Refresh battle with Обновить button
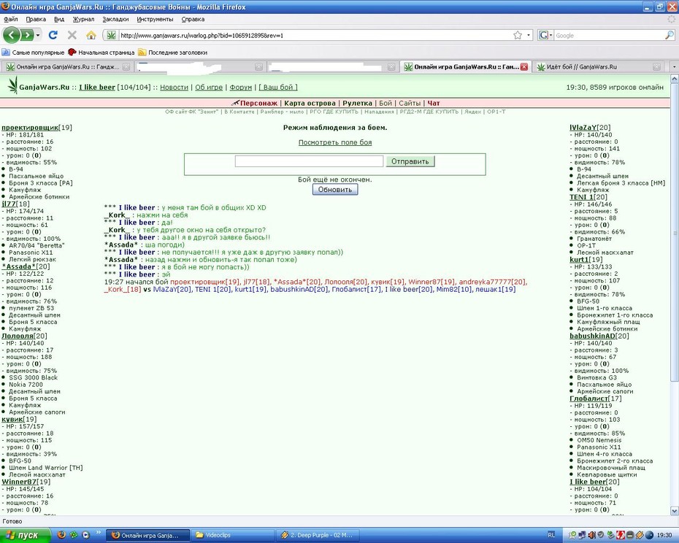679x543 pixels. [x=335, y=190]
